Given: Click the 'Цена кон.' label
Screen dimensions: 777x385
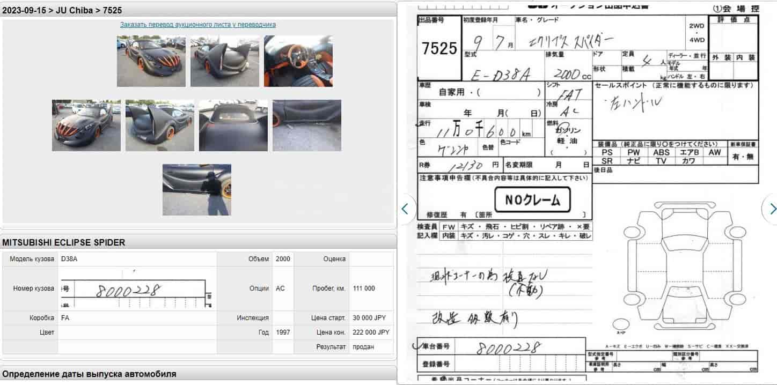Looking at the screenshot, I should (331, 332).
